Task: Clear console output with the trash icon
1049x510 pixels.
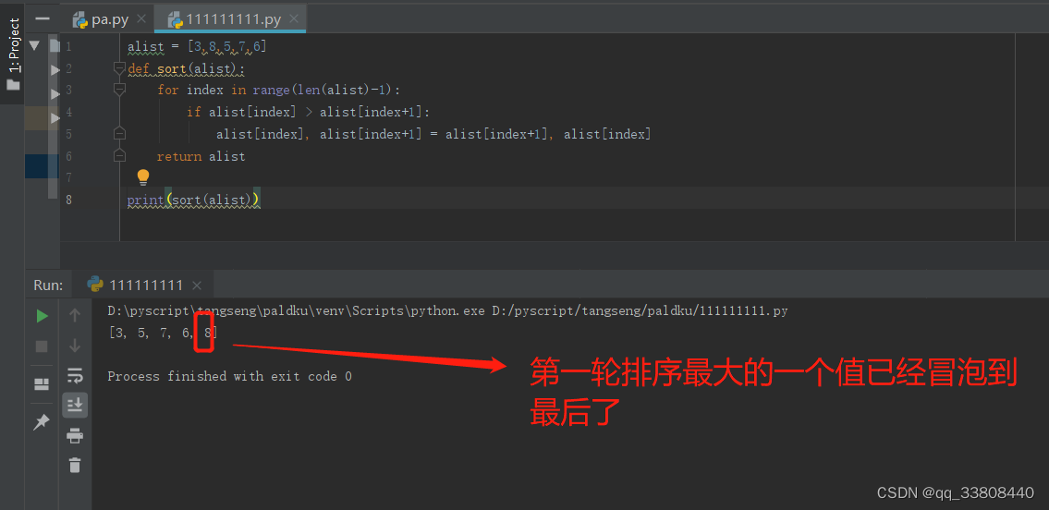Action: point(75,466)
